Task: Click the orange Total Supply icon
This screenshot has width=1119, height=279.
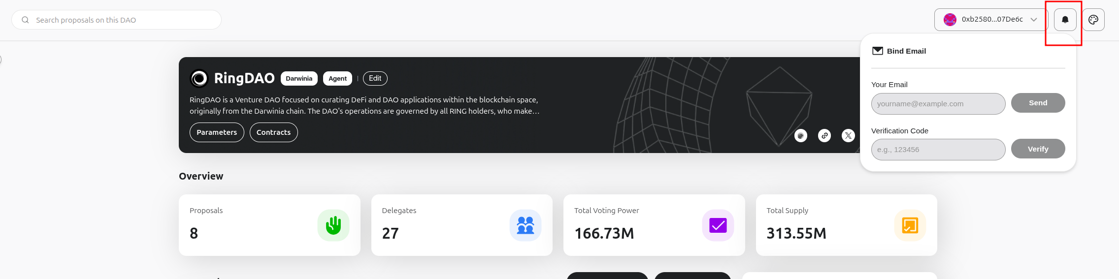Action: (910, 225)
